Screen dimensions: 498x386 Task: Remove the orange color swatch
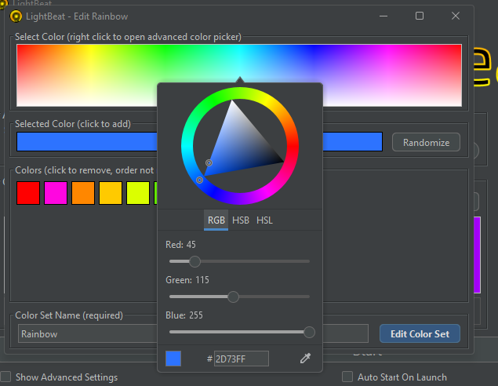click(x=83, y=192)
